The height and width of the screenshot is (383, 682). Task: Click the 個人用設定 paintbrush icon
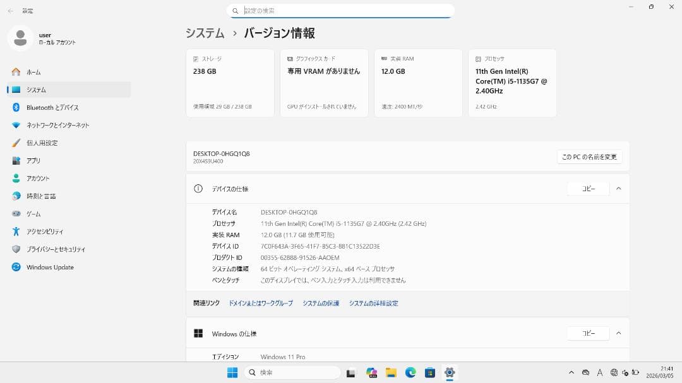tap(16, 143)
